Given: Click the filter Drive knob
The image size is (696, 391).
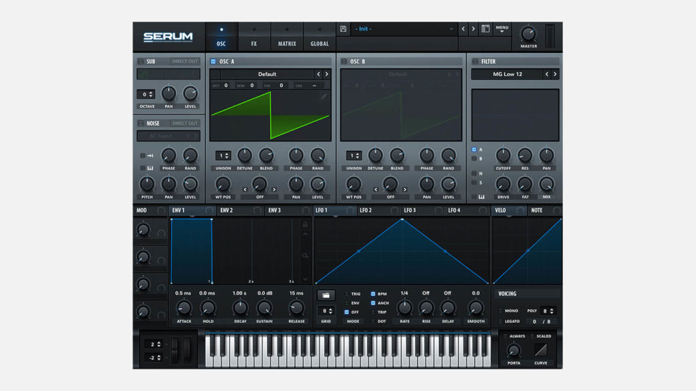Looking at the screenshot, I should [x=503, y=184].
